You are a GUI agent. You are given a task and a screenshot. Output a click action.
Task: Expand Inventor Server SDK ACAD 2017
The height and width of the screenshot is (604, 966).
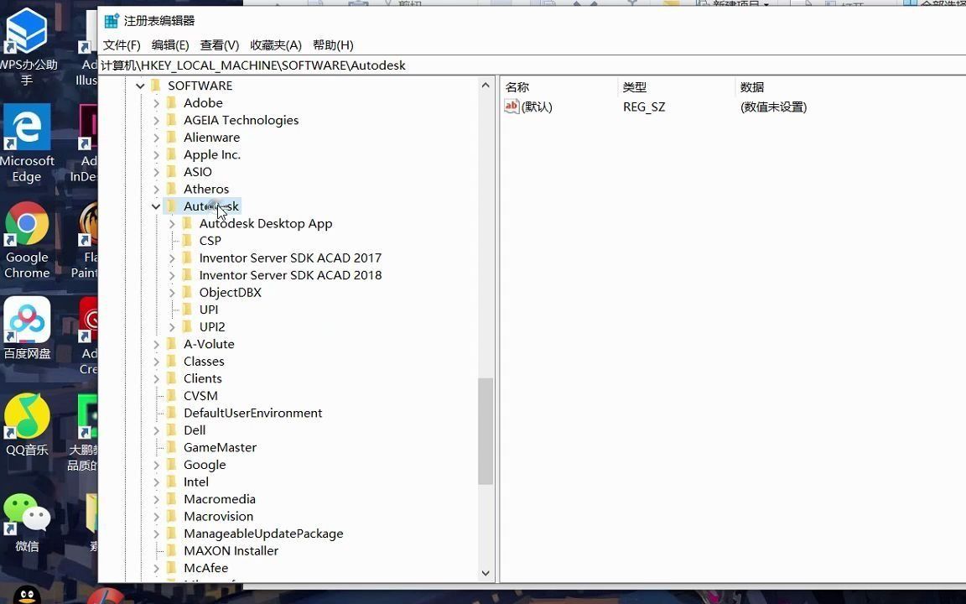pyautogui.click(x=172, y=258)
